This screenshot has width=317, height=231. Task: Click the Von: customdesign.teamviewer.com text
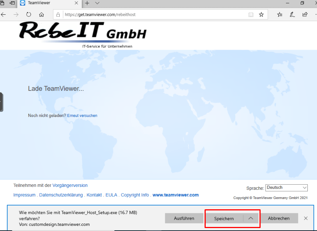tap(55, 224)
